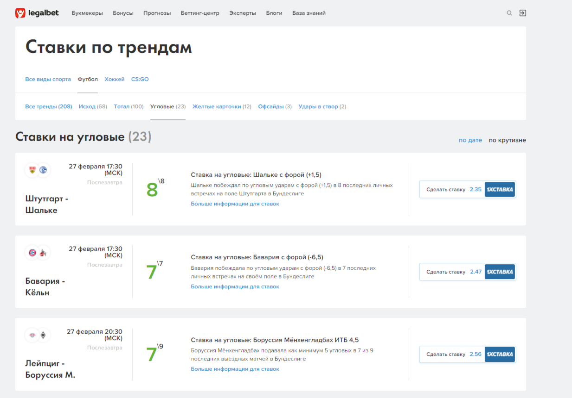572x398 pixels.
Task: Open the Беттинг-центр menu item
Action: click(200, 13)
